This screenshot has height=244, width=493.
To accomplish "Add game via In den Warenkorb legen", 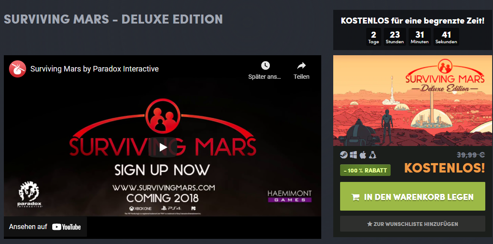I will pos(412,196).
